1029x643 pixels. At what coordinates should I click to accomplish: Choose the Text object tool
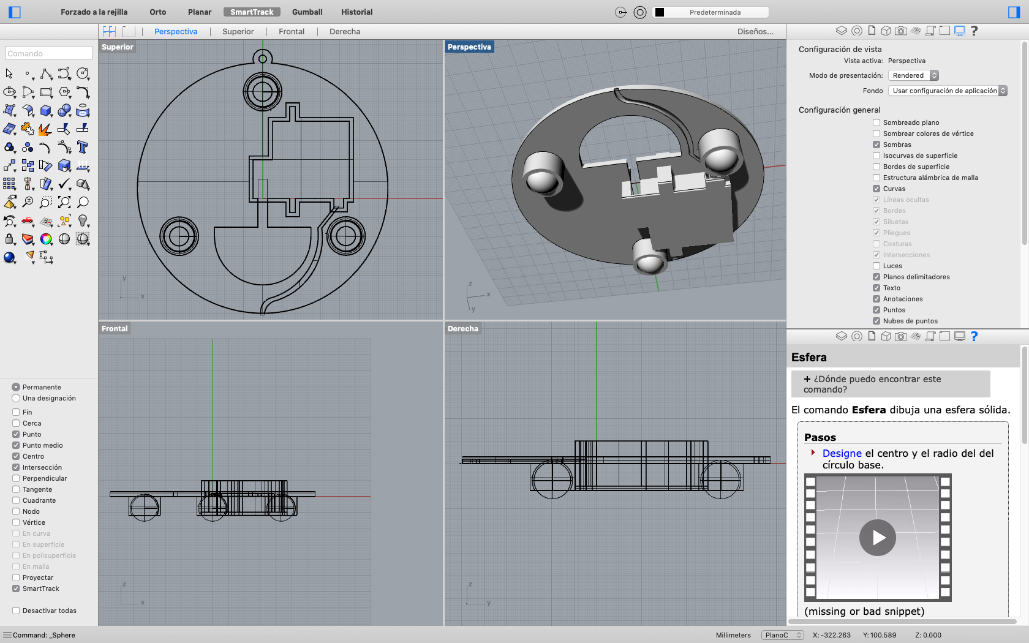83,147
